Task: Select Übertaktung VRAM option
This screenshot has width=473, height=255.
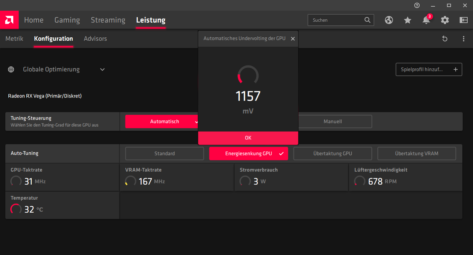Action: tap(417, 154)
